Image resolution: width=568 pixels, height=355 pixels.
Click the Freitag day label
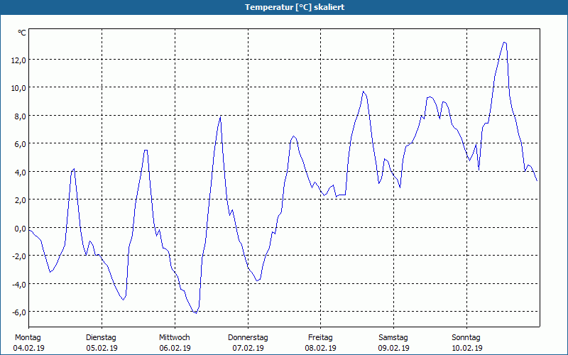(x=320, y=338)
